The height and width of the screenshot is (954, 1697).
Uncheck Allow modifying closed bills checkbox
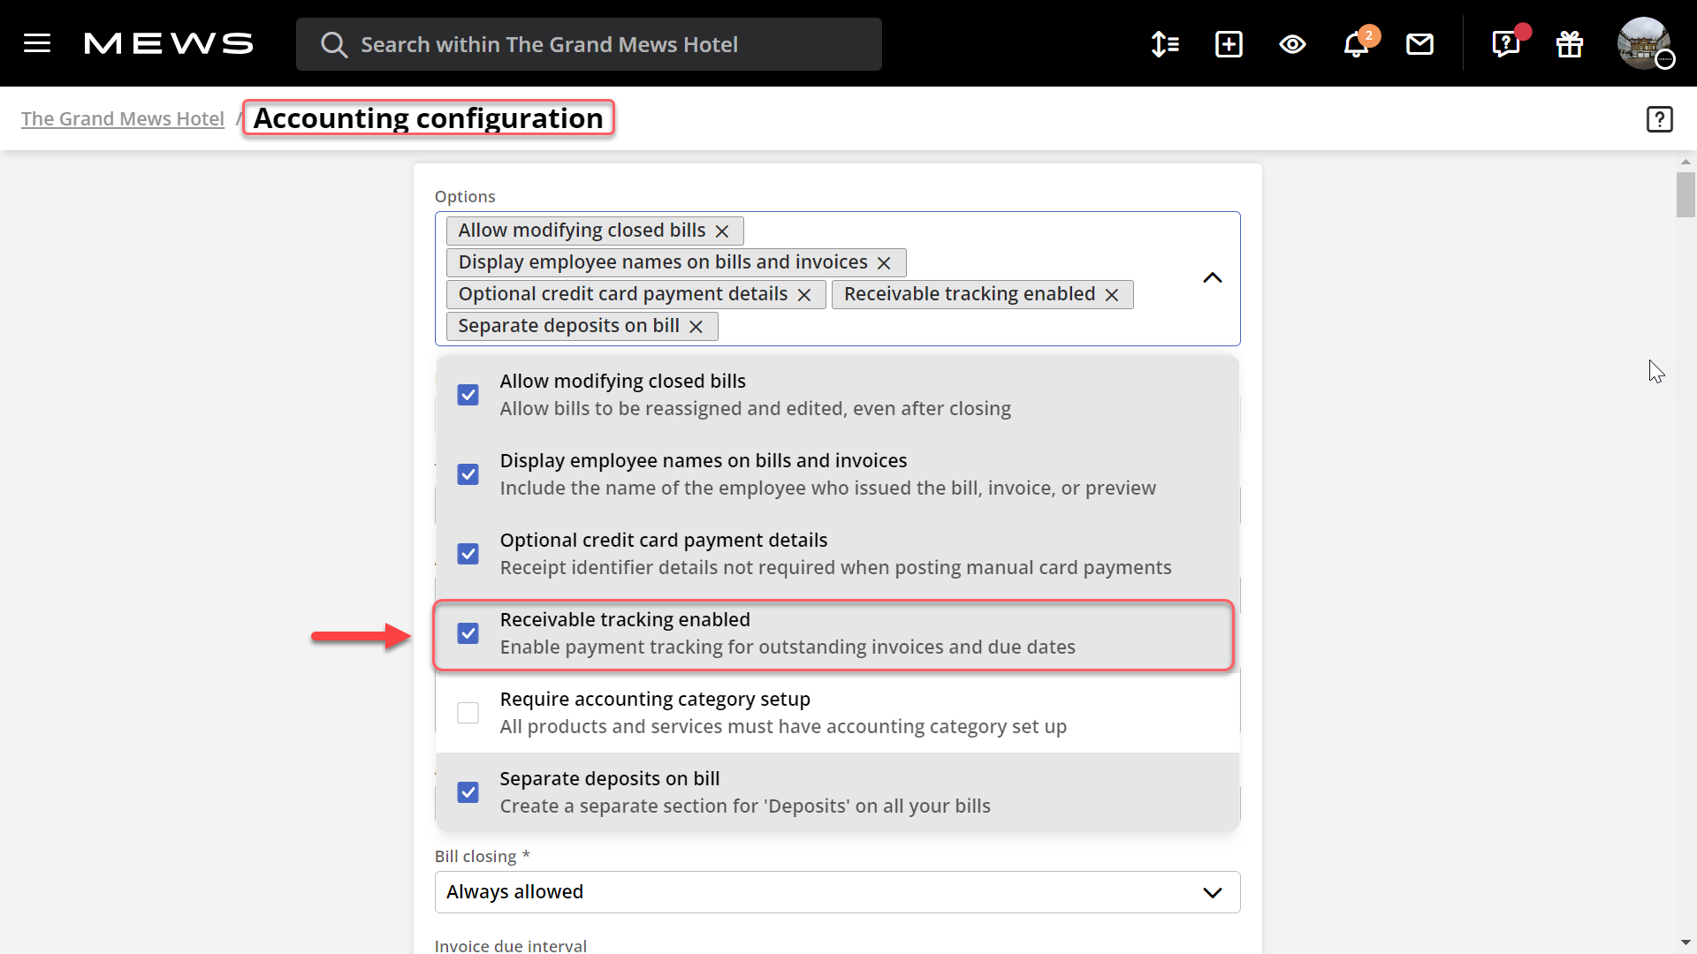click(x=468, y=395)
